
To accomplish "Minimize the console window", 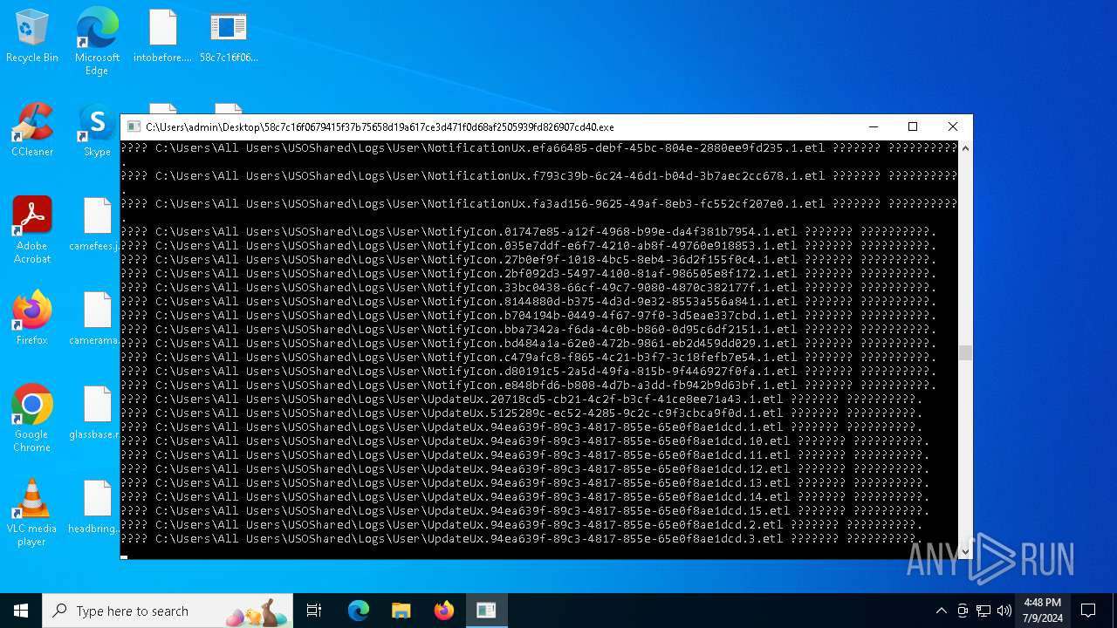I will (873, 126).
